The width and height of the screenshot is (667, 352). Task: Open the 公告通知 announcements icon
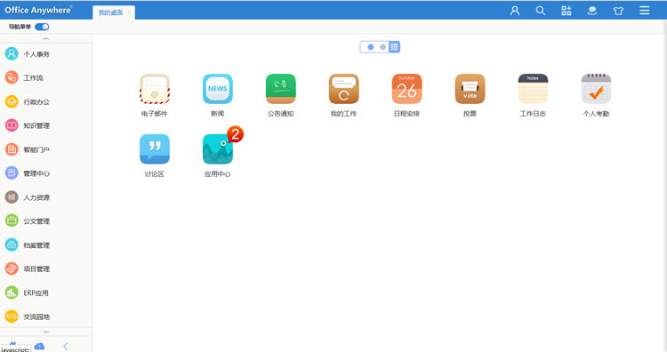281,89
